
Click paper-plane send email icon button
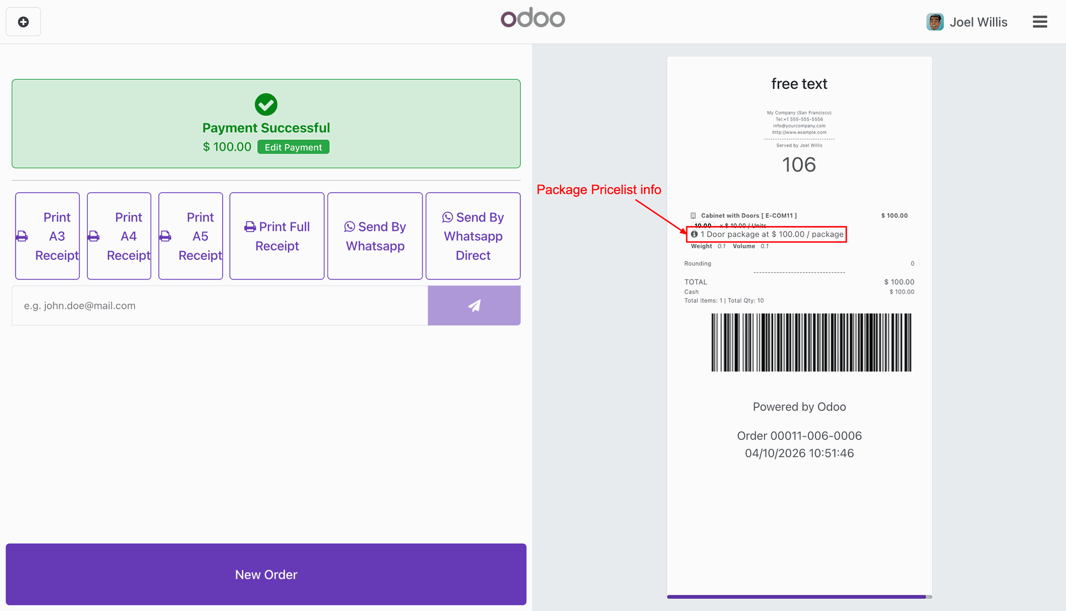(474, 305)
